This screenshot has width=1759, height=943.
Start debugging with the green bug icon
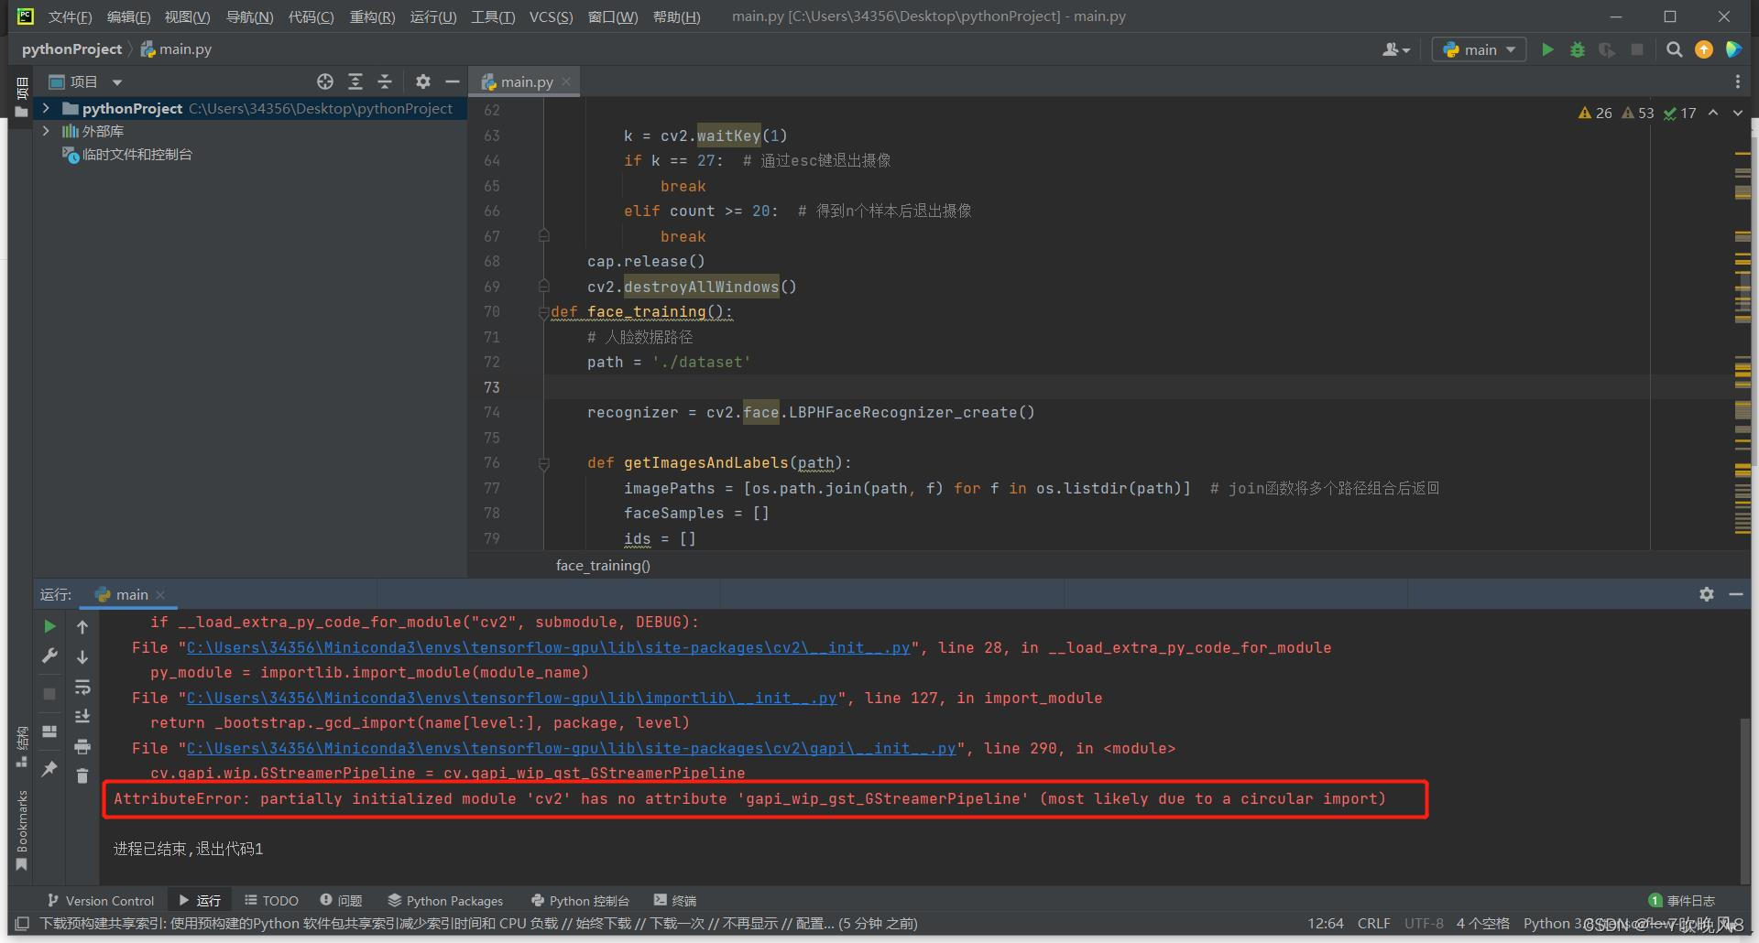pos(1577,49)
